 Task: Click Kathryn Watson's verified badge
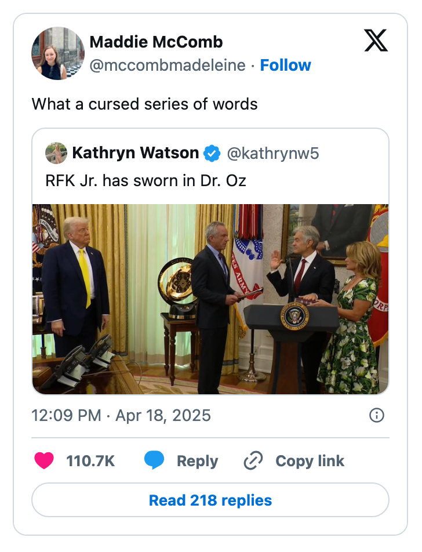[x=210, y=153]
